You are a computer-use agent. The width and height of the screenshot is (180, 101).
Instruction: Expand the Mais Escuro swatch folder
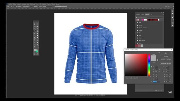136,40
